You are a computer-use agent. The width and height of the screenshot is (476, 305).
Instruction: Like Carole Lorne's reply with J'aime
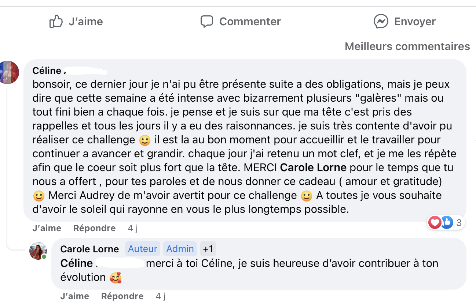tap(74, 296)
